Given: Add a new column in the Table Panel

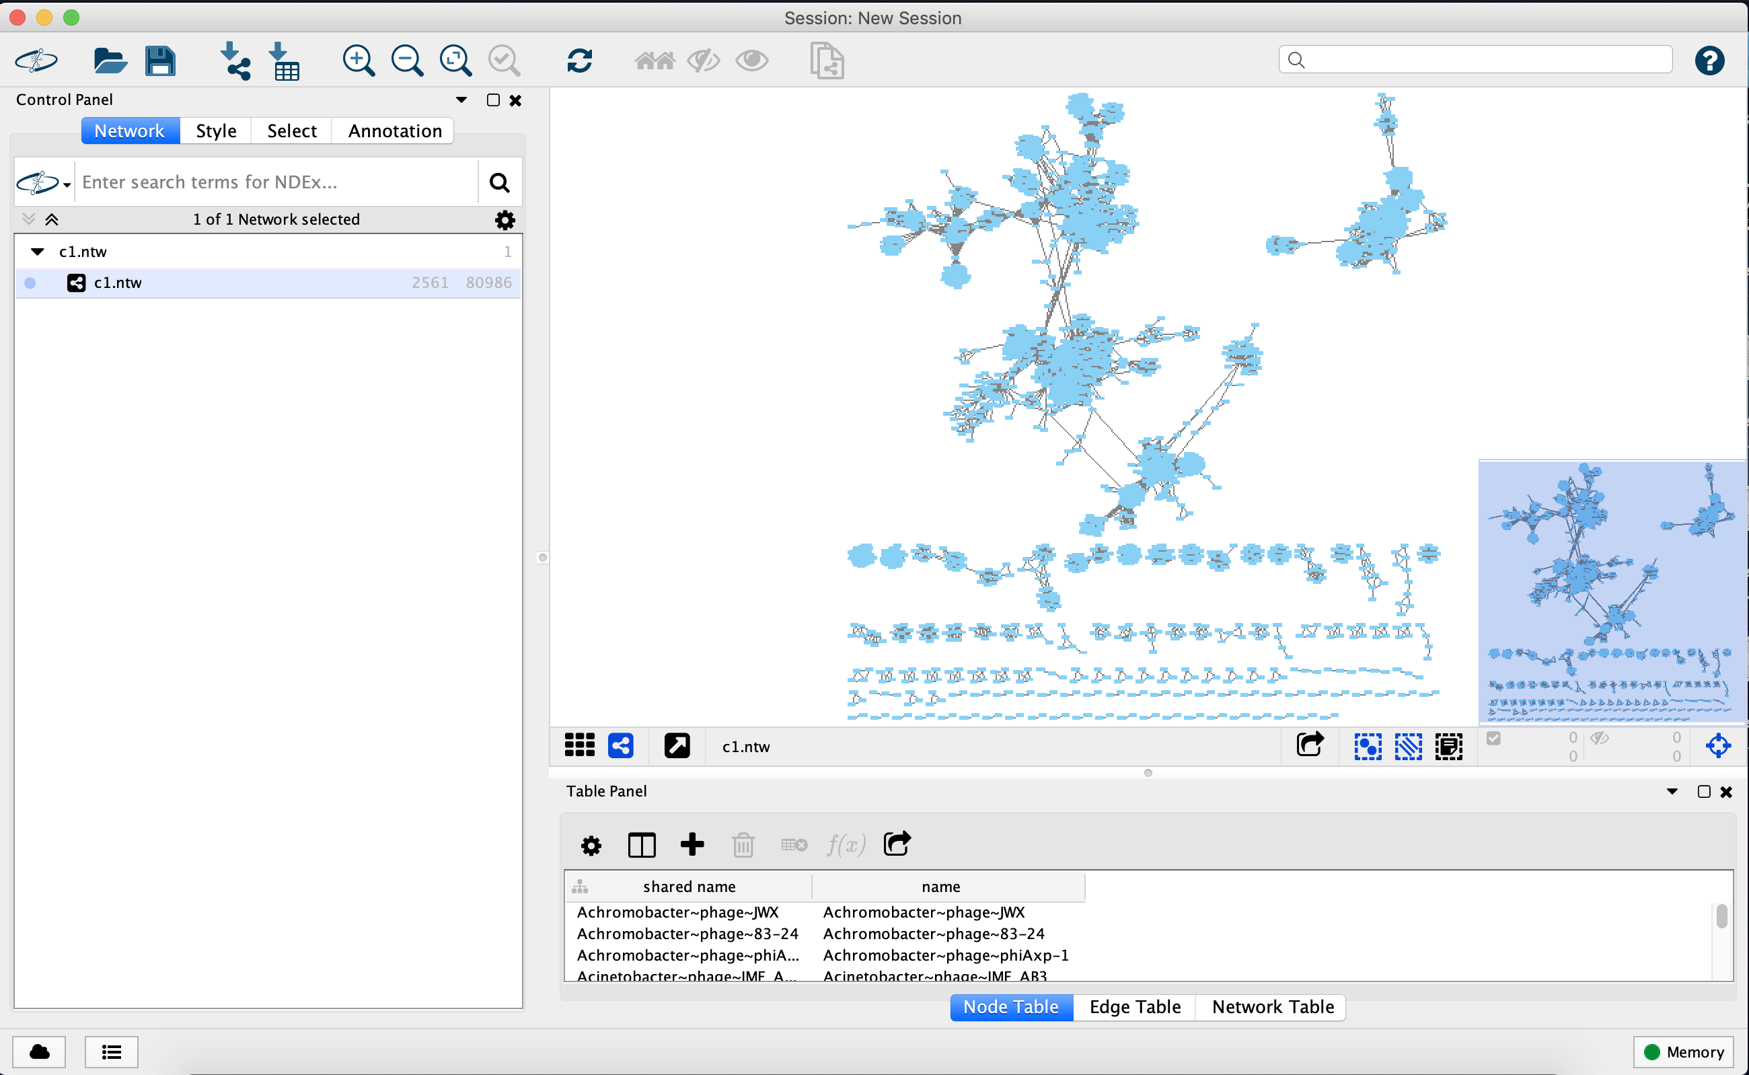Looking at the screenshot, I should [691, 845].
